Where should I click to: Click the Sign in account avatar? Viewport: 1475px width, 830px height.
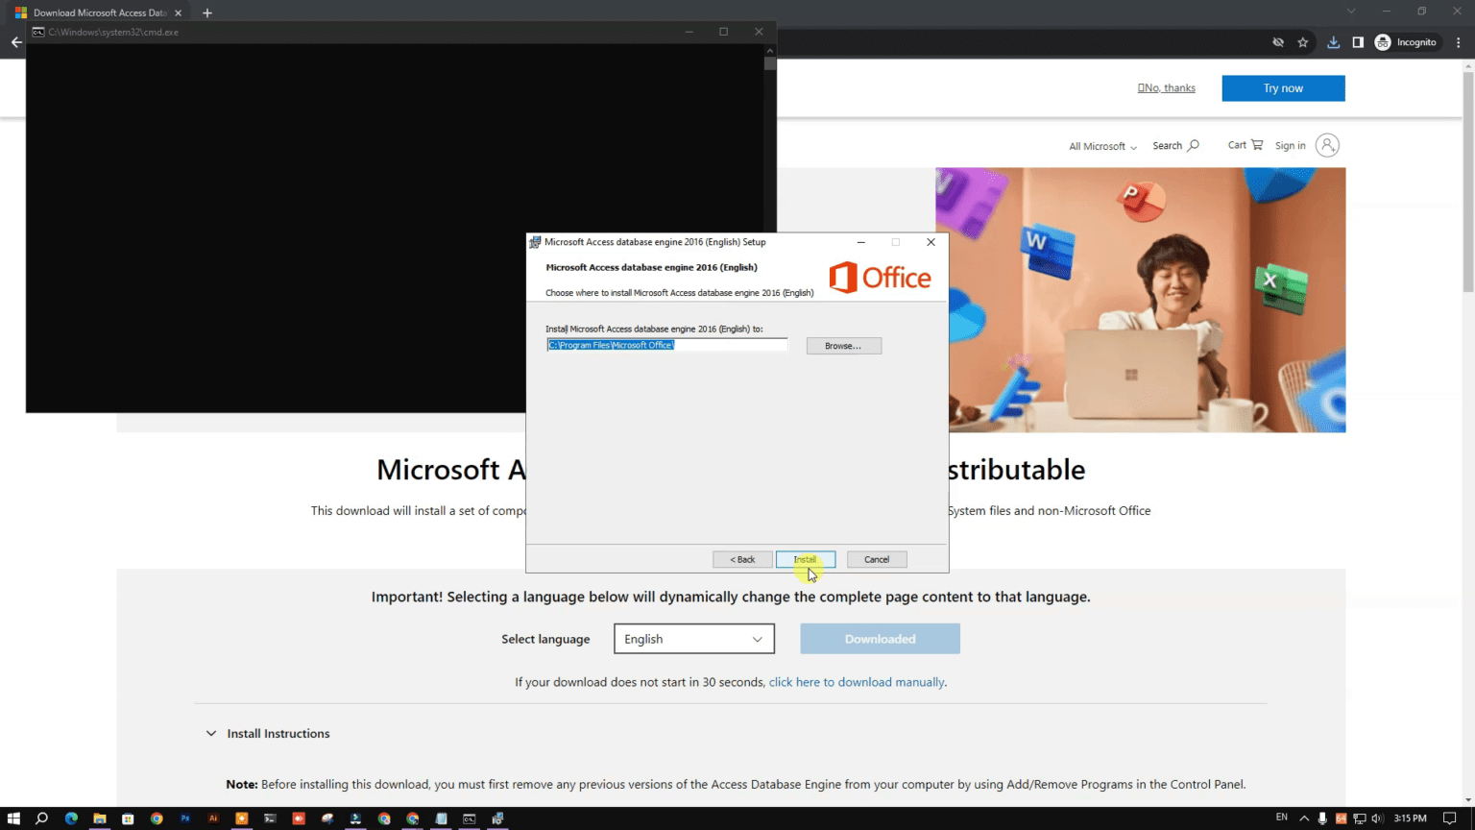(x=1327, y=145)
